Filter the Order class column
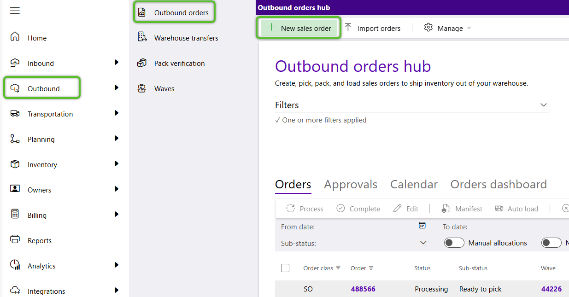The width and height of the screenshot is (569, 297). 338,268
